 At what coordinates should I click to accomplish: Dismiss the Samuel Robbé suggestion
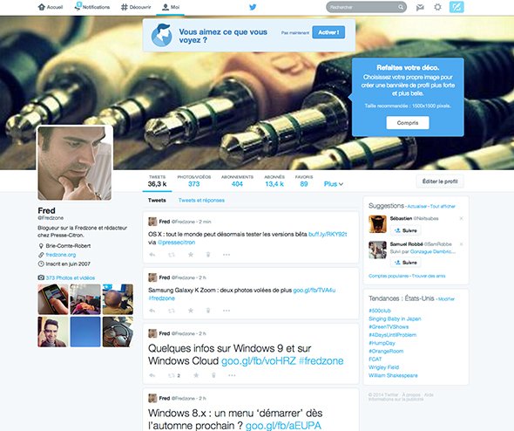coord(461,244)
